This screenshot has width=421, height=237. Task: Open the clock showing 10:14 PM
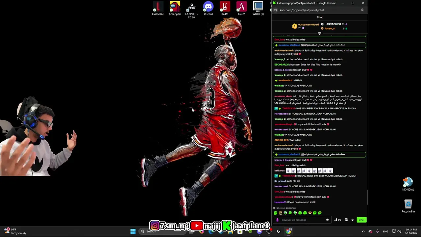pyautogui.click(x=411, y=231)
